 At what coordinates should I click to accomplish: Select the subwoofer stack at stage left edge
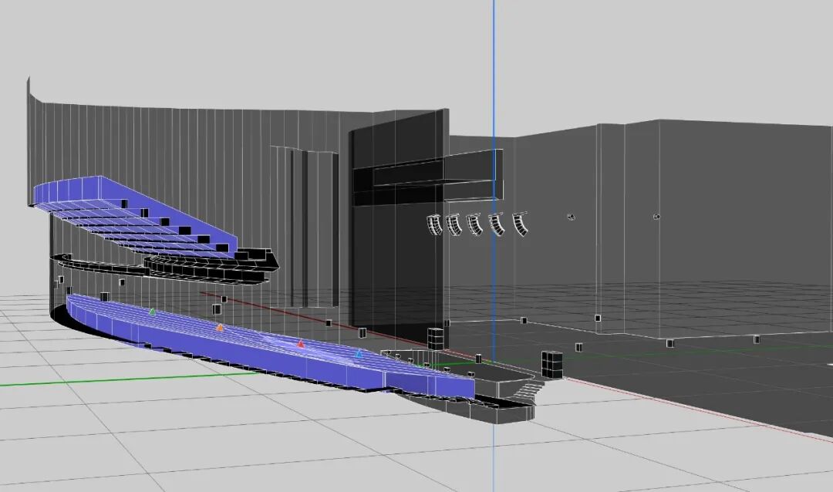click(436, 339)
